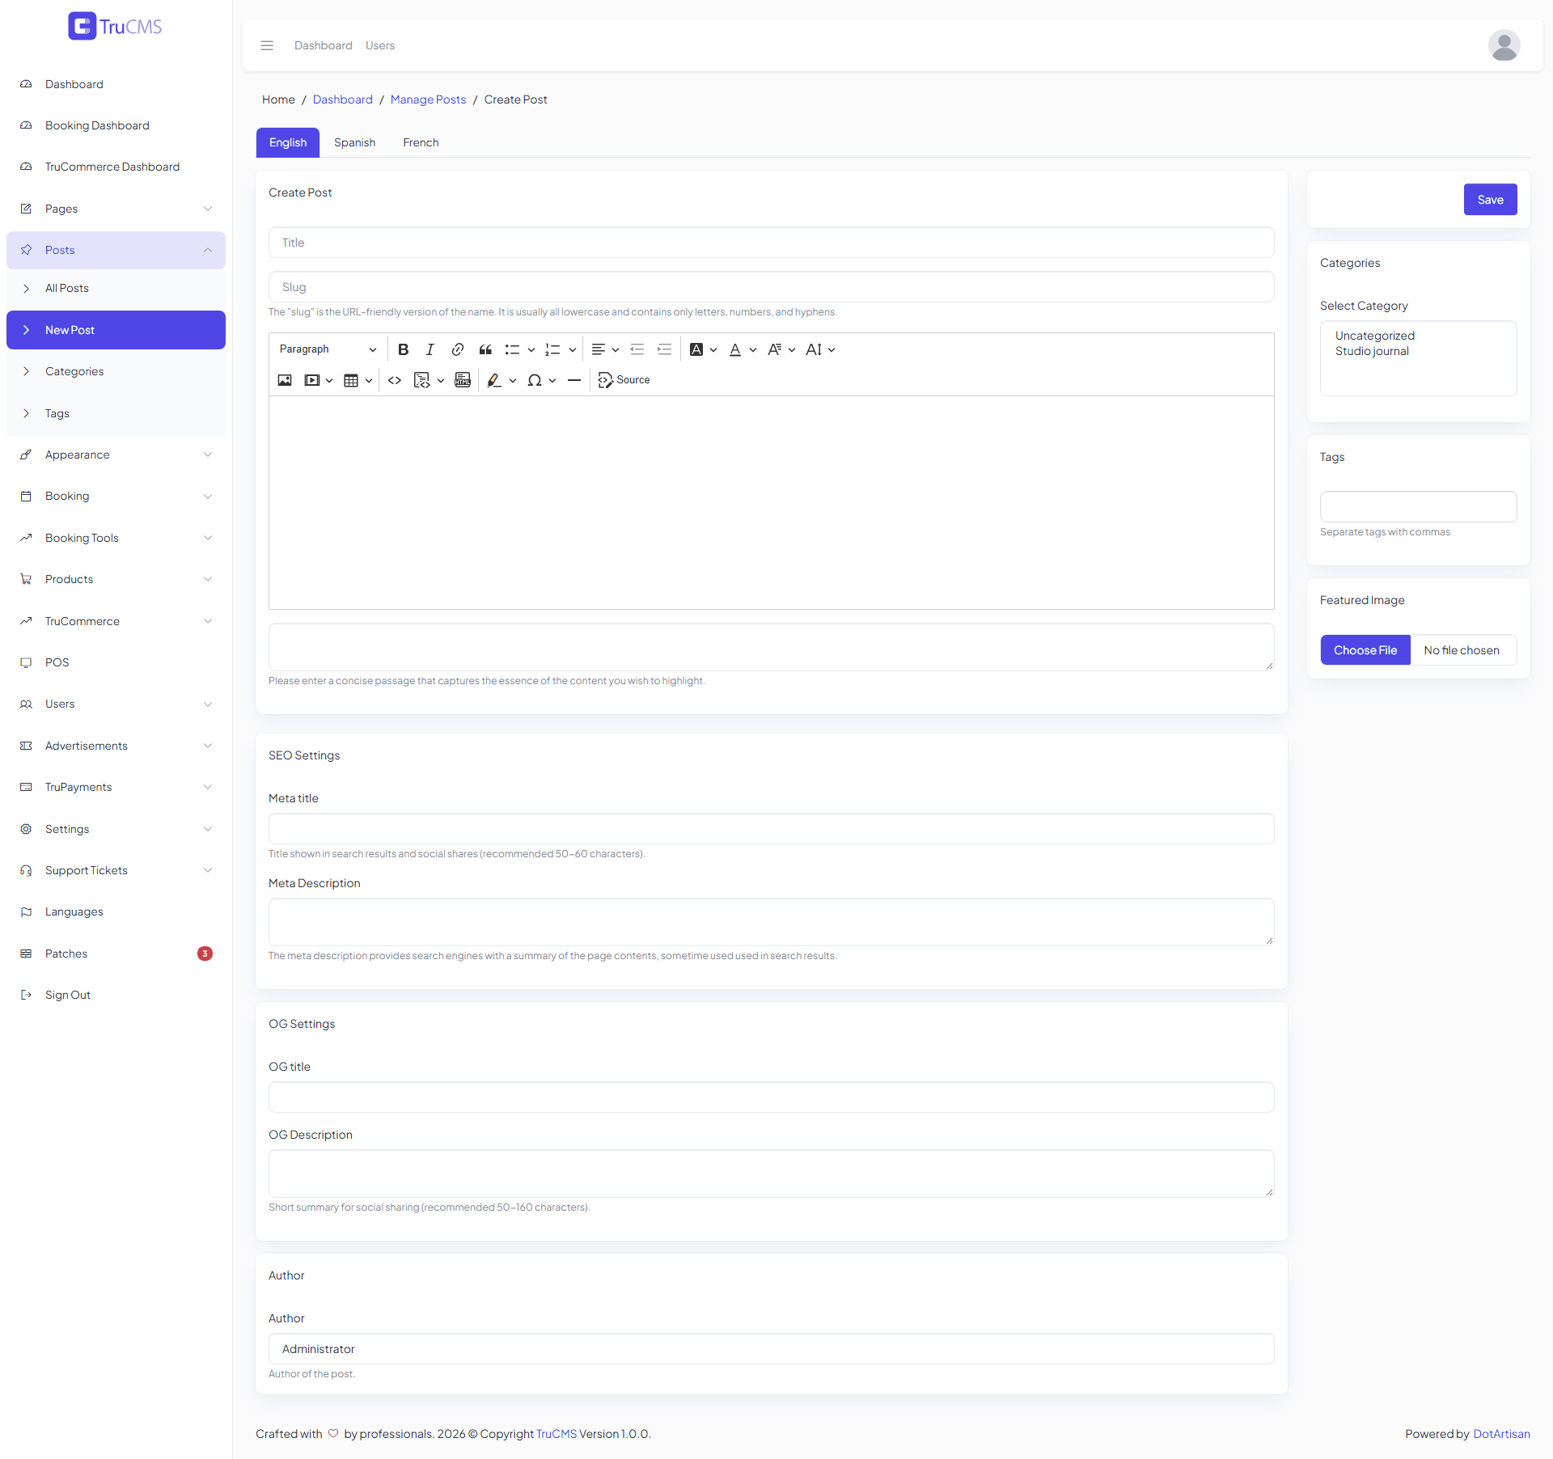Screen dimensions: 1553x1459
Task: Click the Choose File button
Action: click(1365, 650)
